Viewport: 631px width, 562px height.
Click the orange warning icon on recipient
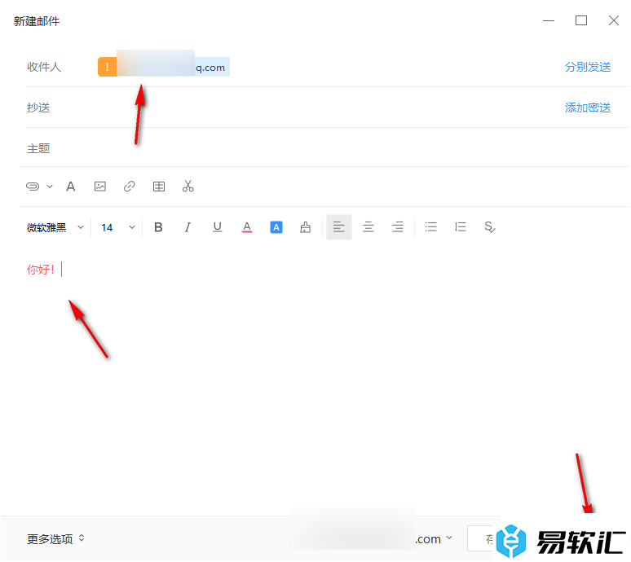click(x=107, y=67)
